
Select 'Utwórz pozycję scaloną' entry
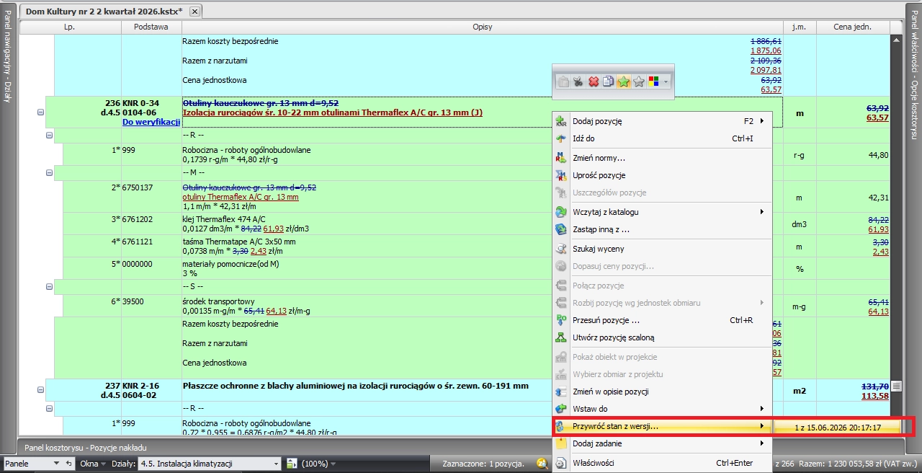[661, 337]
